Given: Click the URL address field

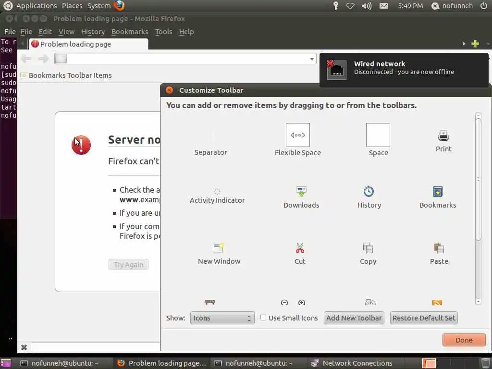Looking at the screenshot, I should 185,59.
